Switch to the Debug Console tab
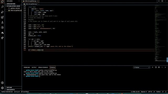This screenshot has width=168, height=94. pyautogui.click(x=43, y=67)
